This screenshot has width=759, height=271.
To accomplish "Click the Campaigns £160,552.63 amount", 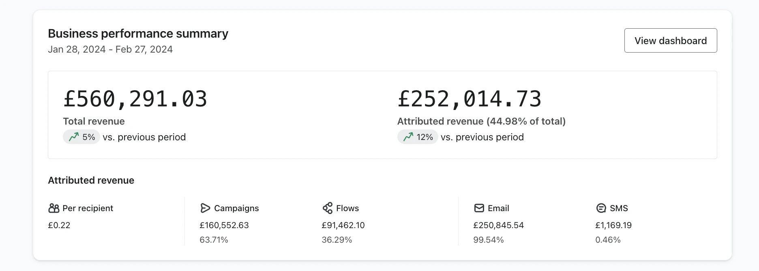I will pos(224,225).
